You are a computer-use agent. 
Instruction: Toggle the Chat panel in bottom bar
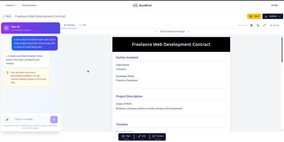point(126,136)
